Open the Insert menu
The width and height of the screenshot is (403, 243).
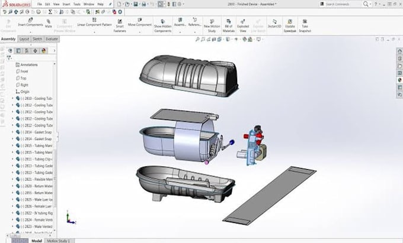point(66,4)
